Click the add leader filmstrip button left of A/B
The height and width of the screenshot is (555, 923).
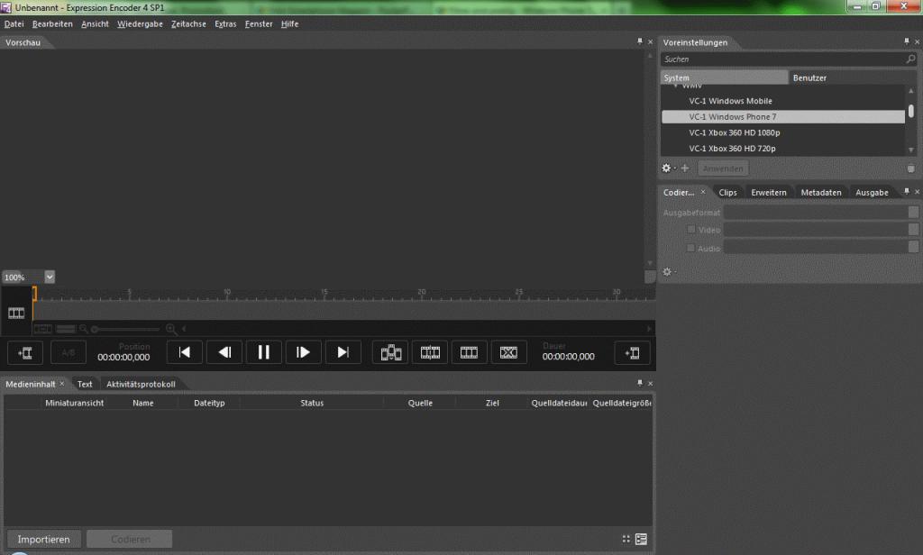pos(24,352)
